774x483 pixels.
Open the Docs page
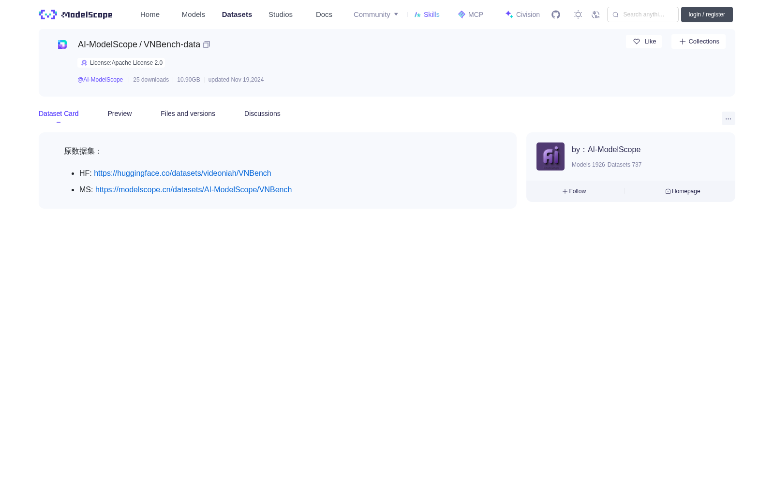tap(324, 14)
